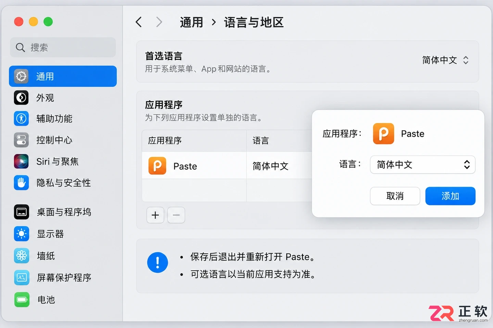Image resolution: width=493 pixels, height=328 pixels.
Task: Click the 首选语言 heading
Action: point(164,56)
